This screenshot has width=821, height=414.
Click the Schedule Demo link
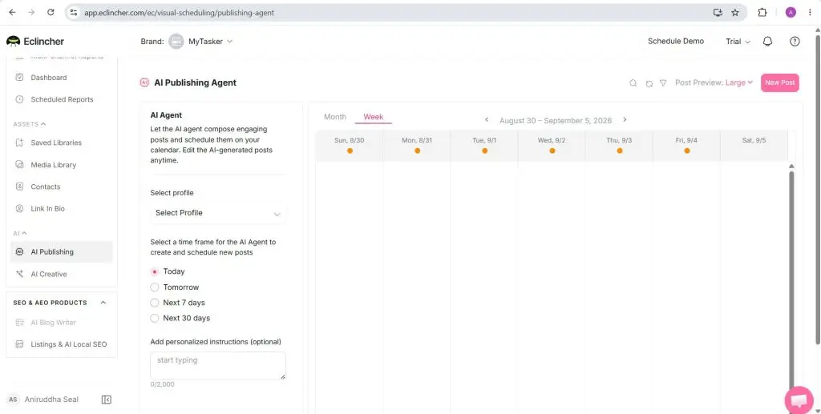pyautogui.click(x=675, y=42)
